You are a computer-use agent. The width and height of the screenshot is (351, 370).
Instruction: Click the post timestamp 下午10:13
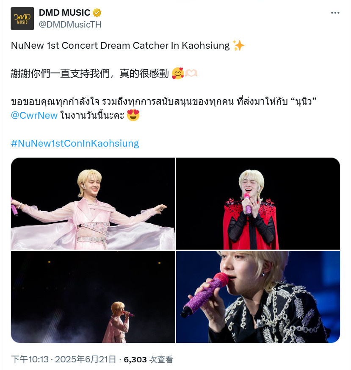tap(30, 359)
